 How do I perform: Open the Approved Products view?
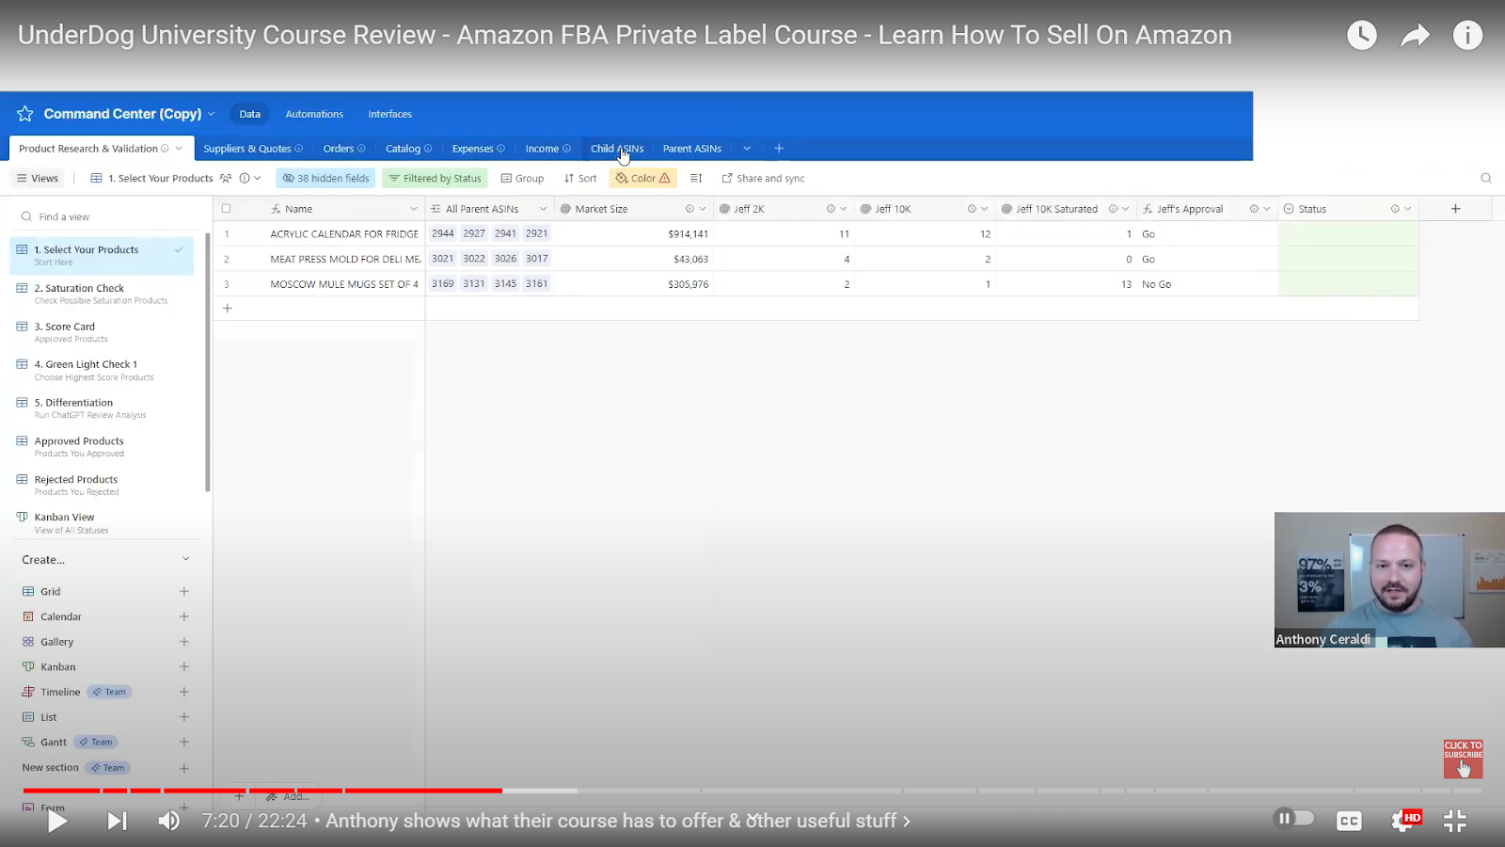tap(102, 446)
